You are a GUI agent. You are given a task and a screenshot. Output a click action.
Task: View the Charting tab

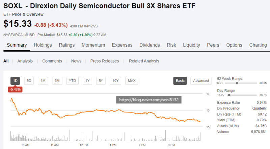click(258, 45)
